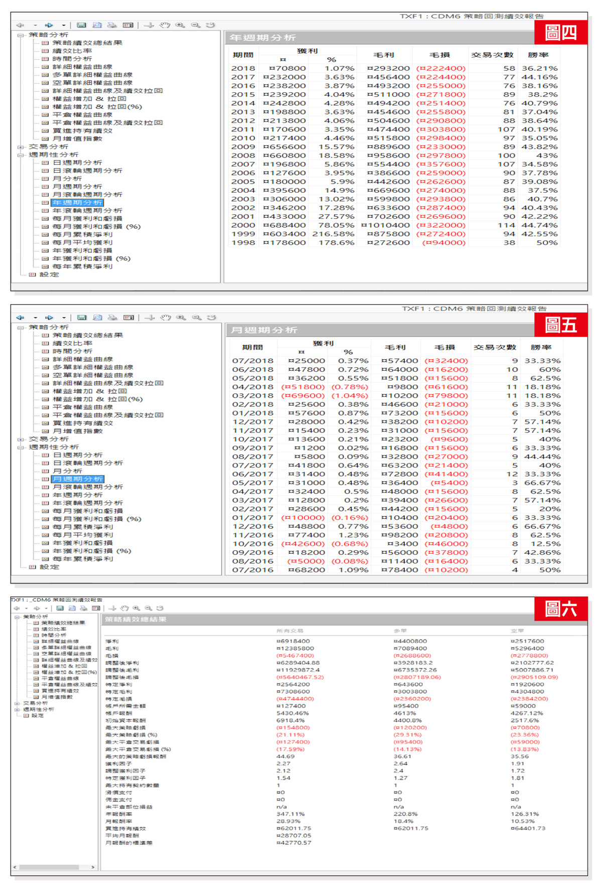The image size is (602, 885).
Task: Click the Save icon in the 圖四 toolbar
Action: [x=81, y=25]
